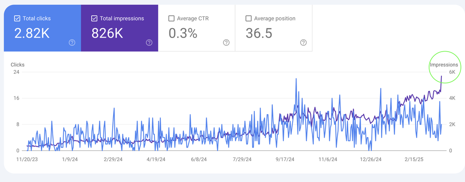Select the 826K total impressions card

(x=119, y=28)
